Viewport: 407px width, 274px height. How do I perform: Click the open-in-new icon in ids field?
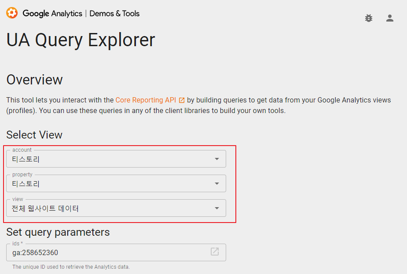pyautogui.click(x=215, y=252)
